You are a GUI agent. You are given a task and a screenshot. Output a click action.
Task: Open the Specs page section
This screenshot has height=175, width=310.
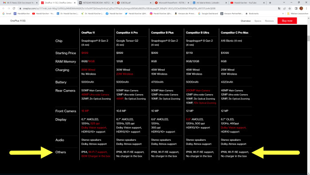click(x=258, y=21)
